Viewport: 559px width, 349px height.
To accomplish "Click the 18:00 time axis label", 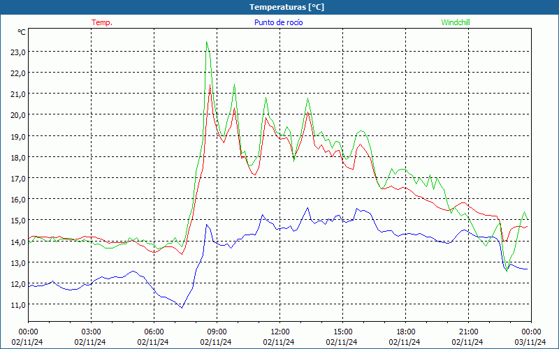I will [406, 332].
